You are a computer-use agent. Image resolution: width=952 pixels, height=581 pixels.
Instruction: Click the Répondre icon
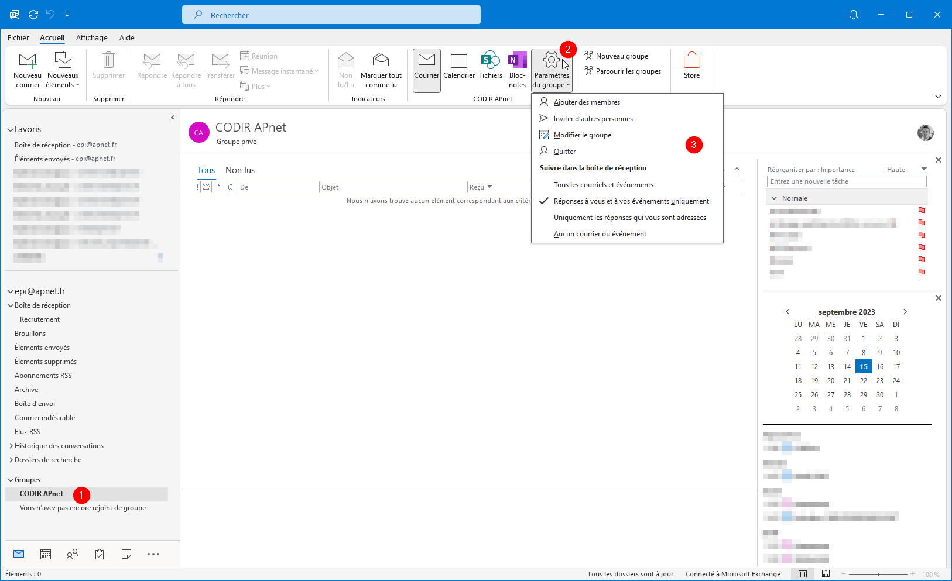152,60
